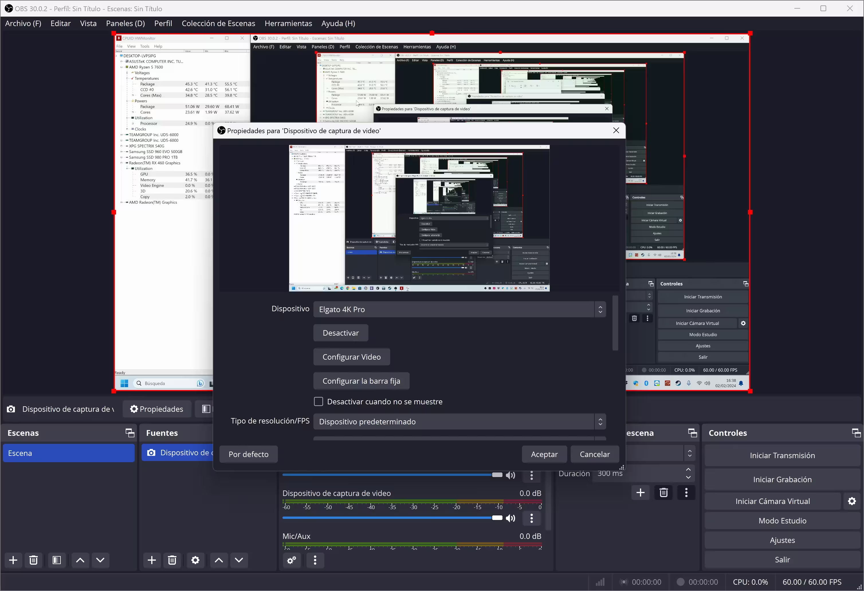Confirm dialog with Aceptar
This screenshot has width=864, height=591.
[x=544, y=454]
